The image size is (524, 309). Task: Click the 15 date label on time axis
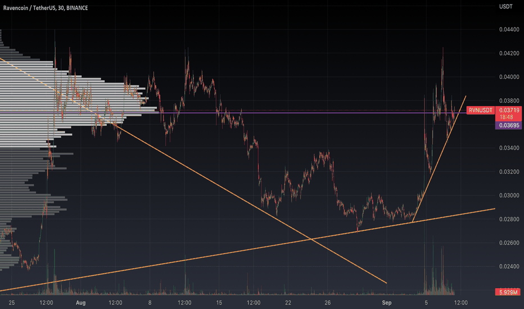point(219,303)
